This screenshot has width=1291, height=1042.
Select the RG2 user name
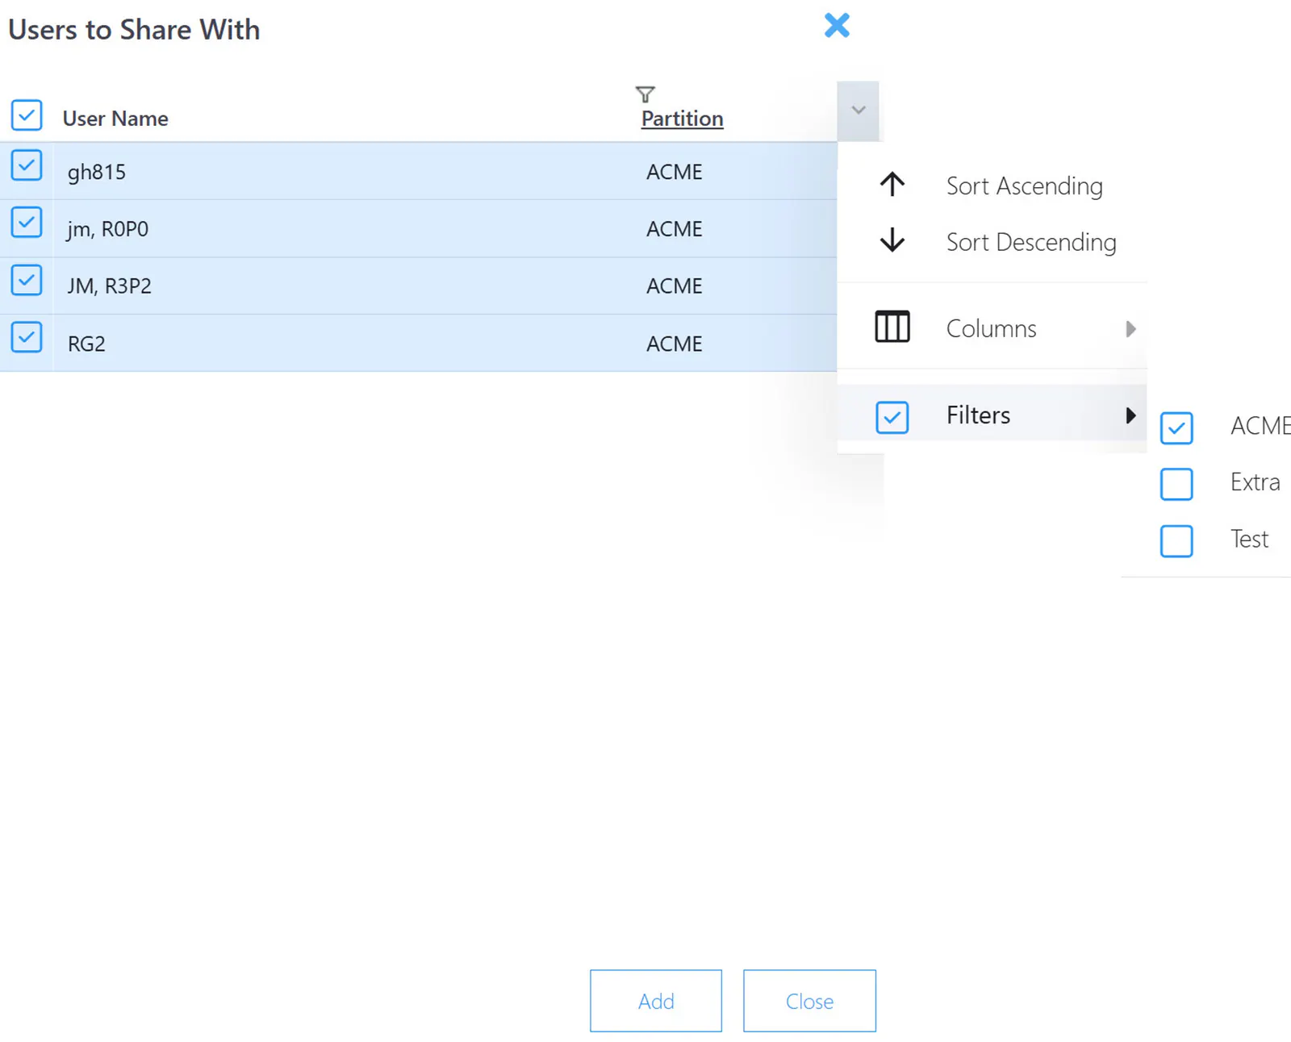(x=86, y=344)
